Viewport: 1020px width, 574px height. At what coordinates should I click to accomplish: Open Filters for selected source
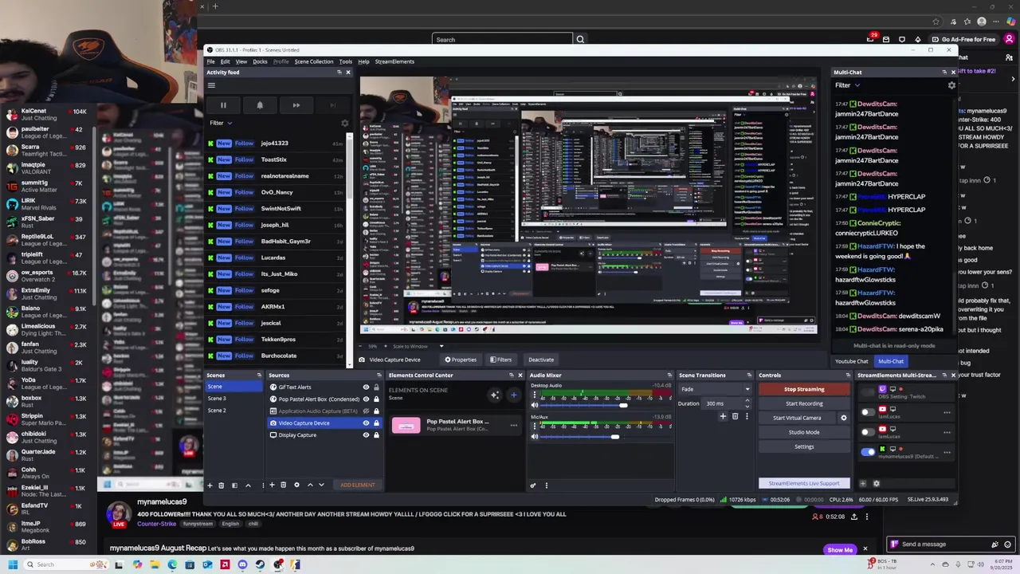point(500,360)
